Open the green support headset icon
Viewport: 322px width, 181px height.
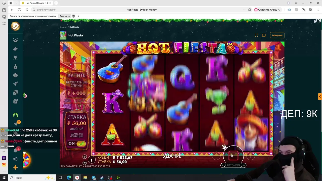point(15,115)
